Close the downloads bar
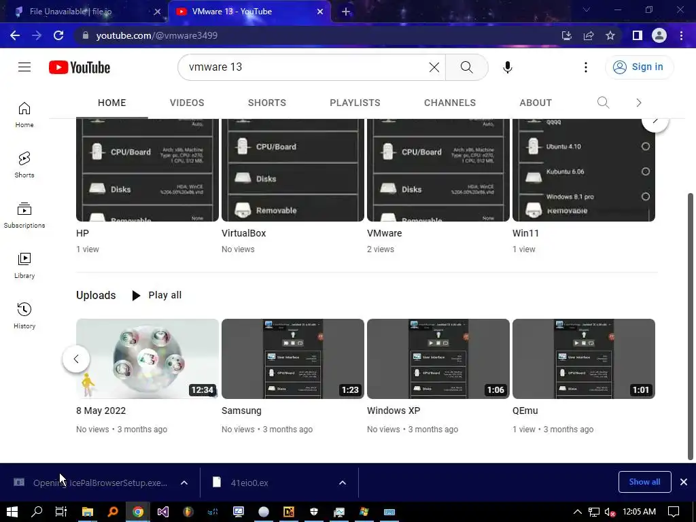 point(684,482)
